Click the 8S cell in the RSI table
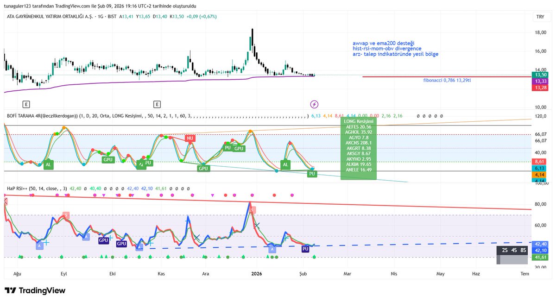This screenshot has width=556, height=302. point(524,250)
